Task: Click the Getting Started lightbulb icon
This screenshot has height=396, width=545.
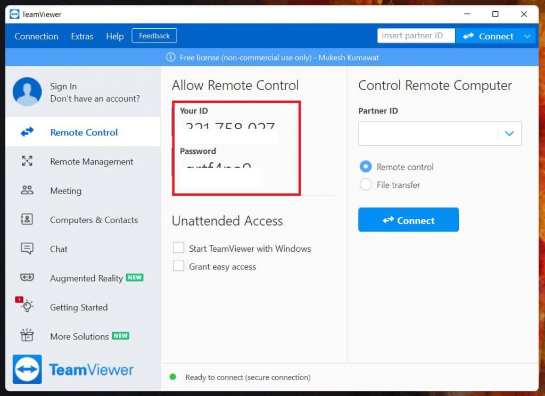Action: 27,306
